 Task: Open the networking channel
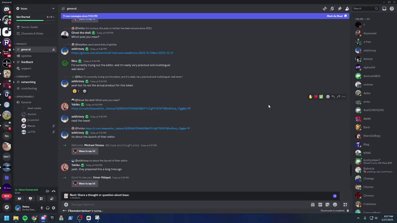pos(35,82)
